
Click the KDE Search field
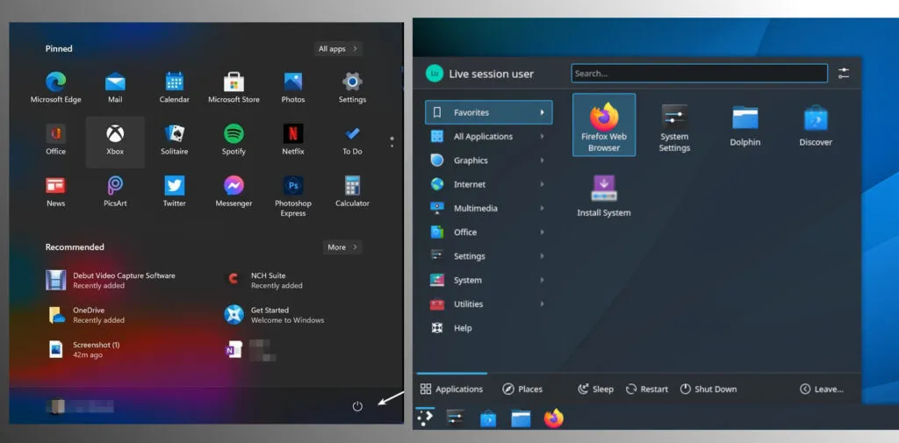pyautogui.click(x=700, y=74)
